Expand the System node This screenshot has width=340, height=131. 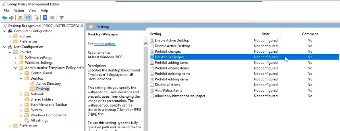tap(21, 110)
